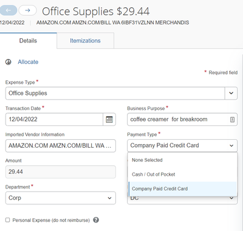Viewport: 243px width, 231px height.
Task: Collapse the Payment Type dropdown
Action: 182,145
